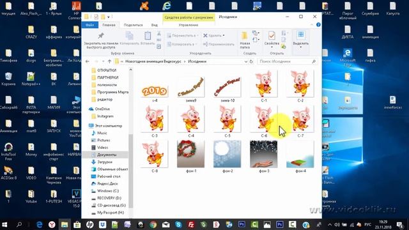This screenshot has width=409, height=230.
Task: Open ACDSee 8 desktop icon
Action: (8, 173)
